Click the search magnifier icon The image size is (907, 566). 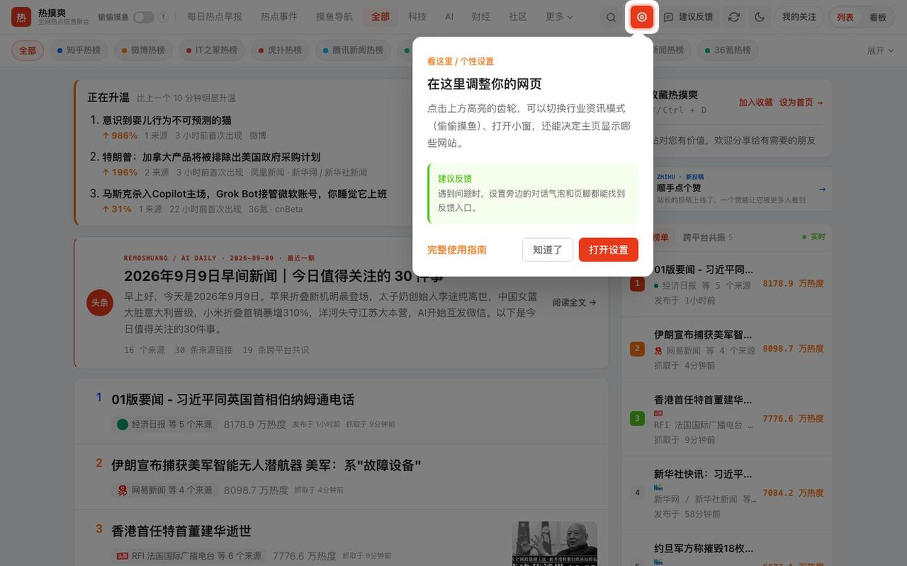(611, 17)
